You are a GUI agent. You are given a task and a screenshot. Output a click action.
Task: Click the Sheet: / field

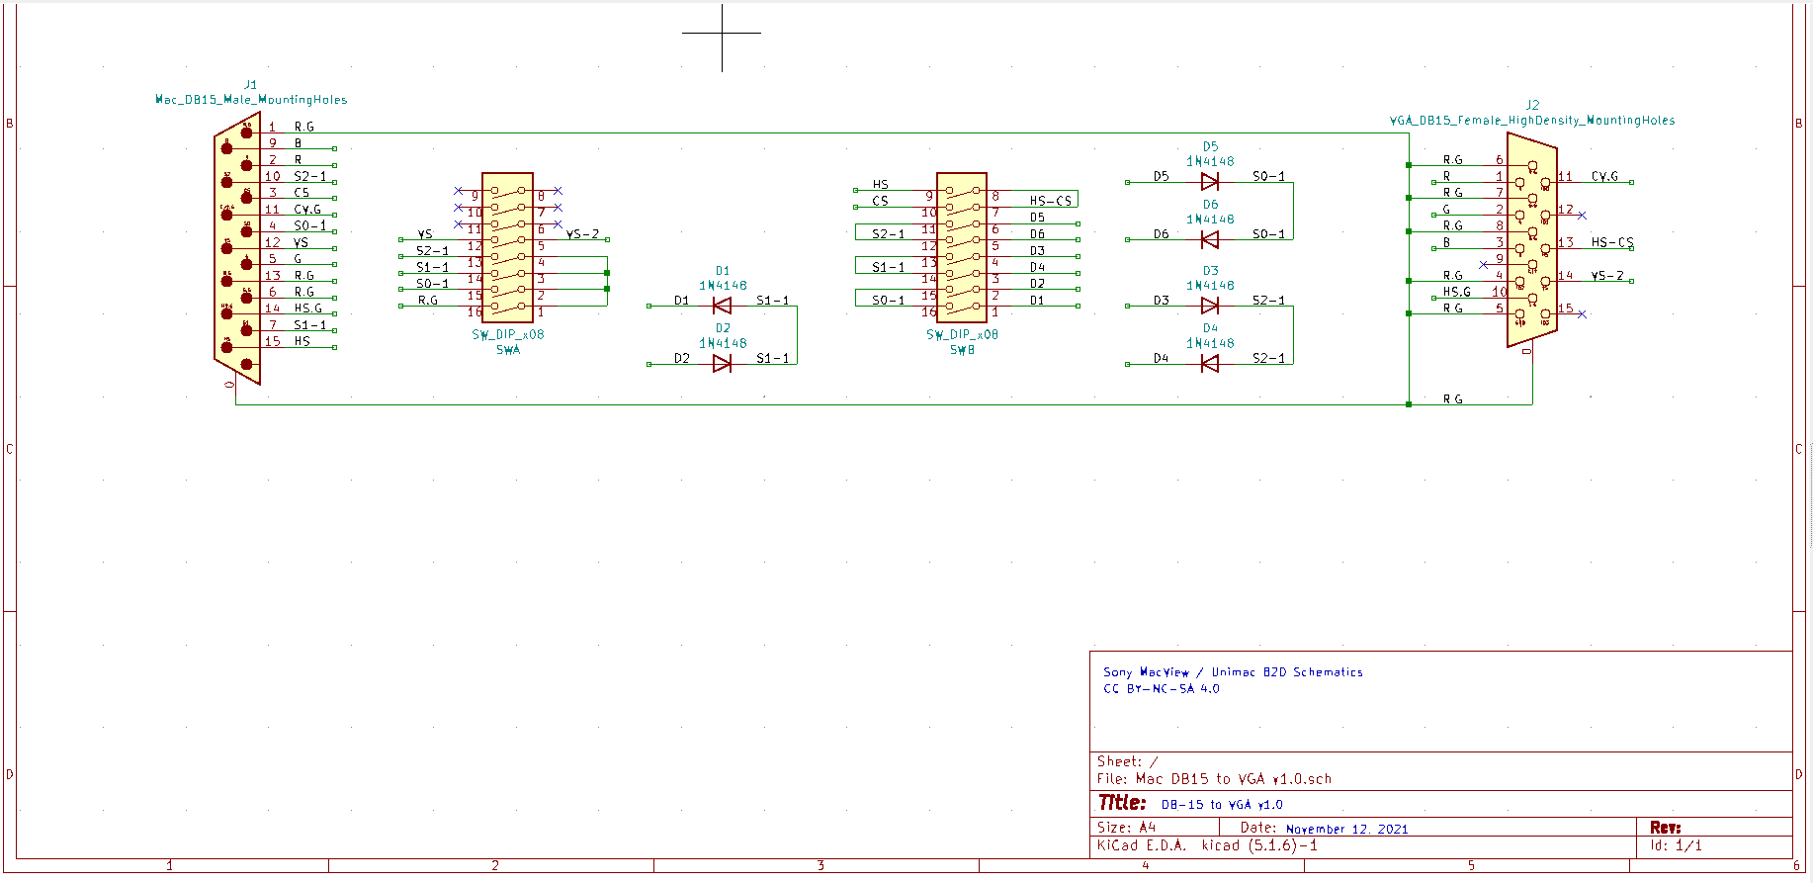pyautogui.click(x=1128, y=761)
